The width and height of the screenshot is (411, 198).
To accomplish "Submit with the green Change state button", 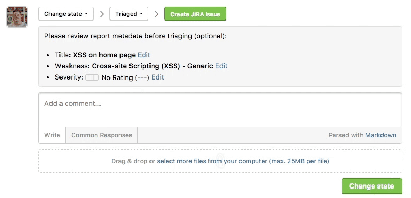I will point(372,186).
